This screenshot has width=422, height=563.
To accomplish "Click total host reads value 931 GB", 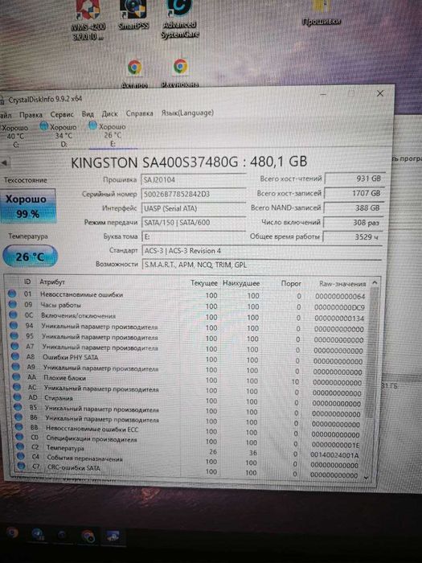I will tap(354, 179).
